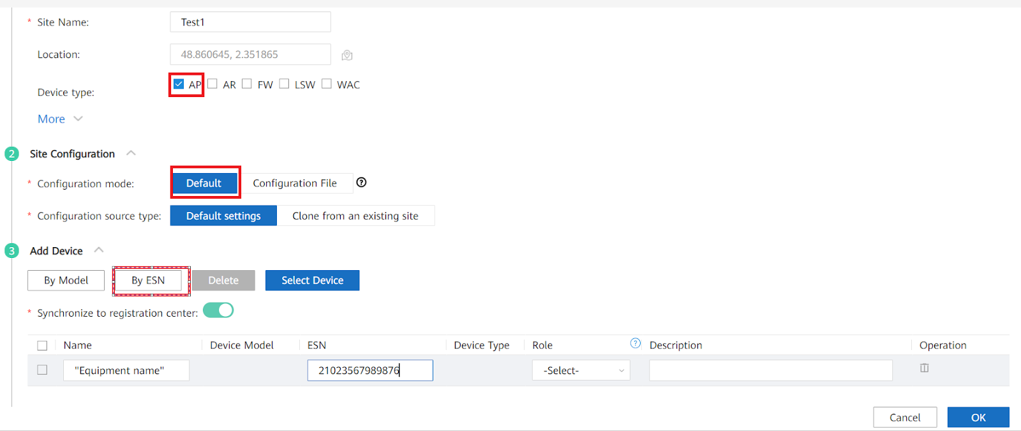1021x431 pixels.
Task: Open the Role -Select- dropdown
Action: coord(581,370)
